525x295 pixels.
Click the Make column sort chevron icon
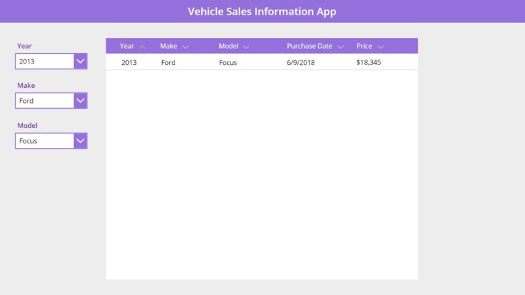[185, 47]
